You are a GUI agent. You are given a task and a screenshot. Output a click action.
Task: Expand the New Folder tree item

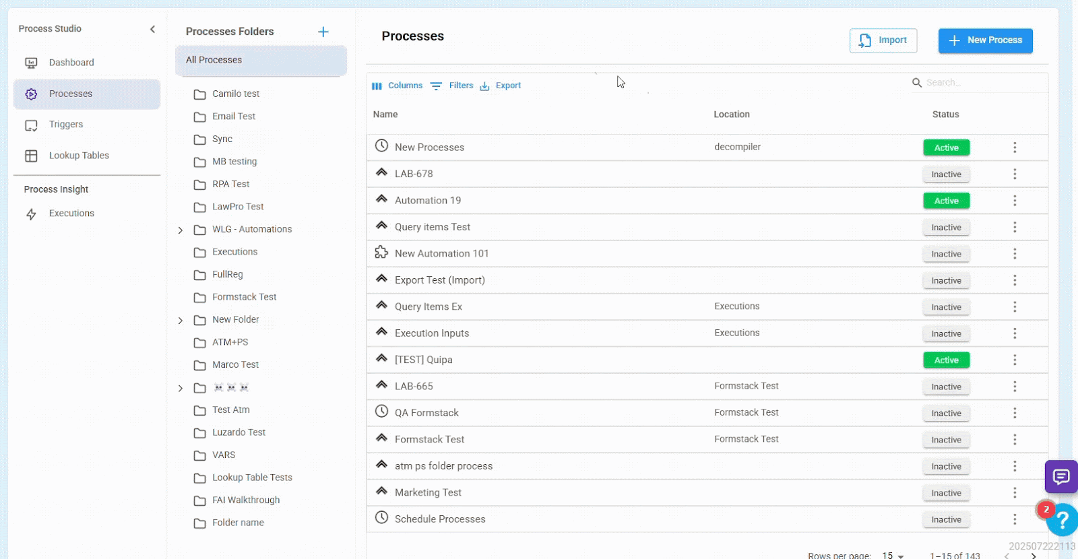[x=181, y=321]
